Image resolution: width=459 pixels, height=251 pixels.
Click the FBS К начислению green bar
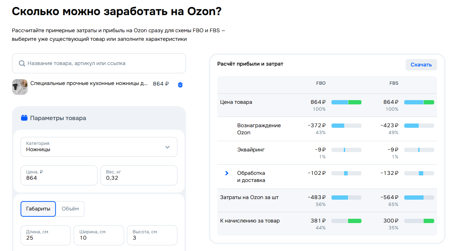[x=429, y=221]
